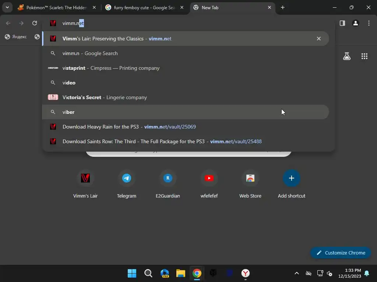Open Chrome Labs flask icon

pyautogui.click(x=346, y=56)
